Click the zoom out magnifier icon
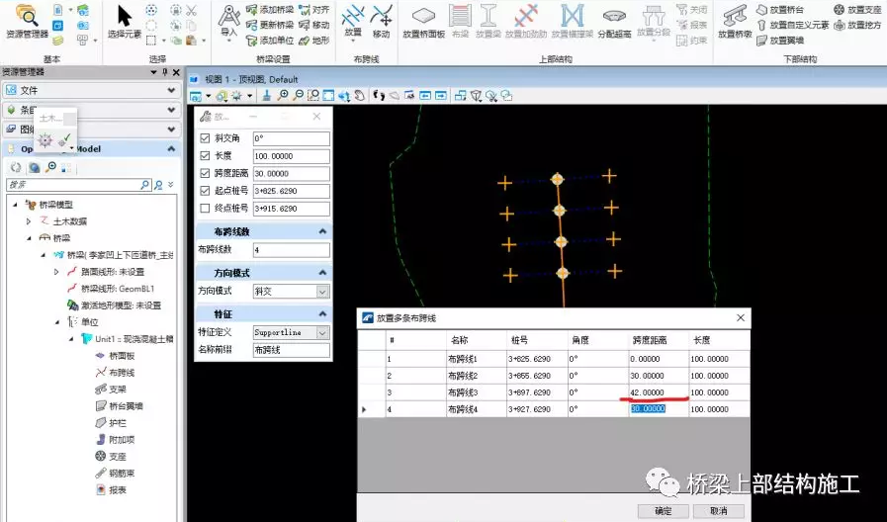 (298, 96)
